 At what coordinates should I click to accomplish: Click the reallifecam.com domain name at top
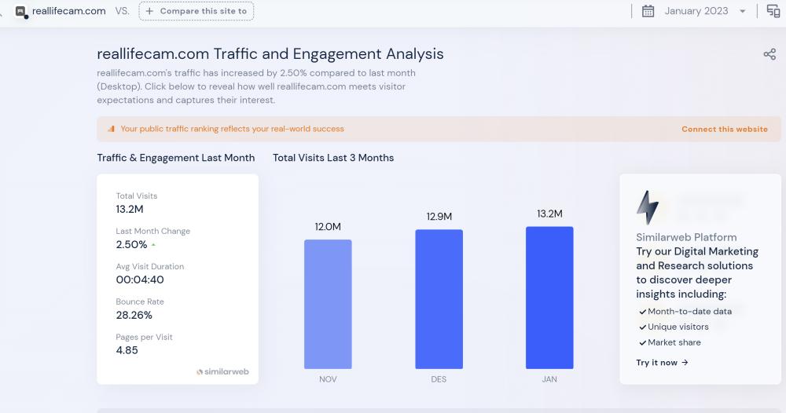tap(69, 11)
